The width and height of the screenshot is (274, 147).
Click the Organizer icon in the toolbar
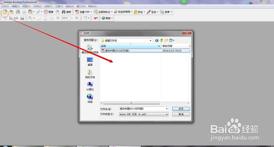click(x=30, y=12)
